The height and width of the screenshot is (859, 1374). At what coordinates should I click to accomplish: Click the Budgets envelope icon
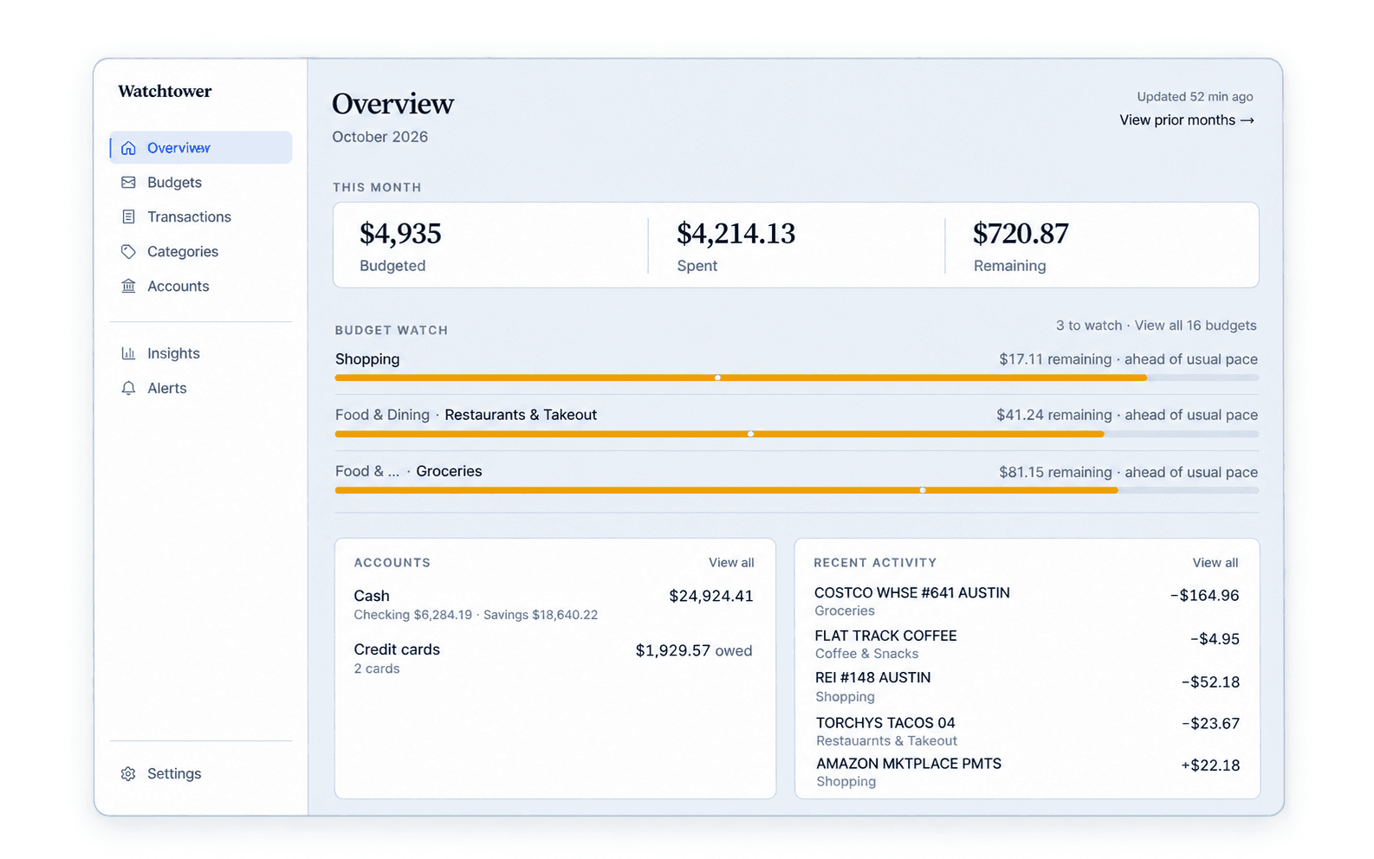point(128,183)
